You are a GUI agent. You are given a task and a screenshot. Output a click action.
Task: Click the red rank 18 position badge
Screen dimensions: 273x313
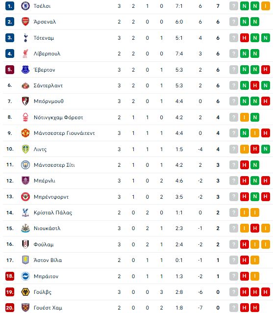(10, 276)
